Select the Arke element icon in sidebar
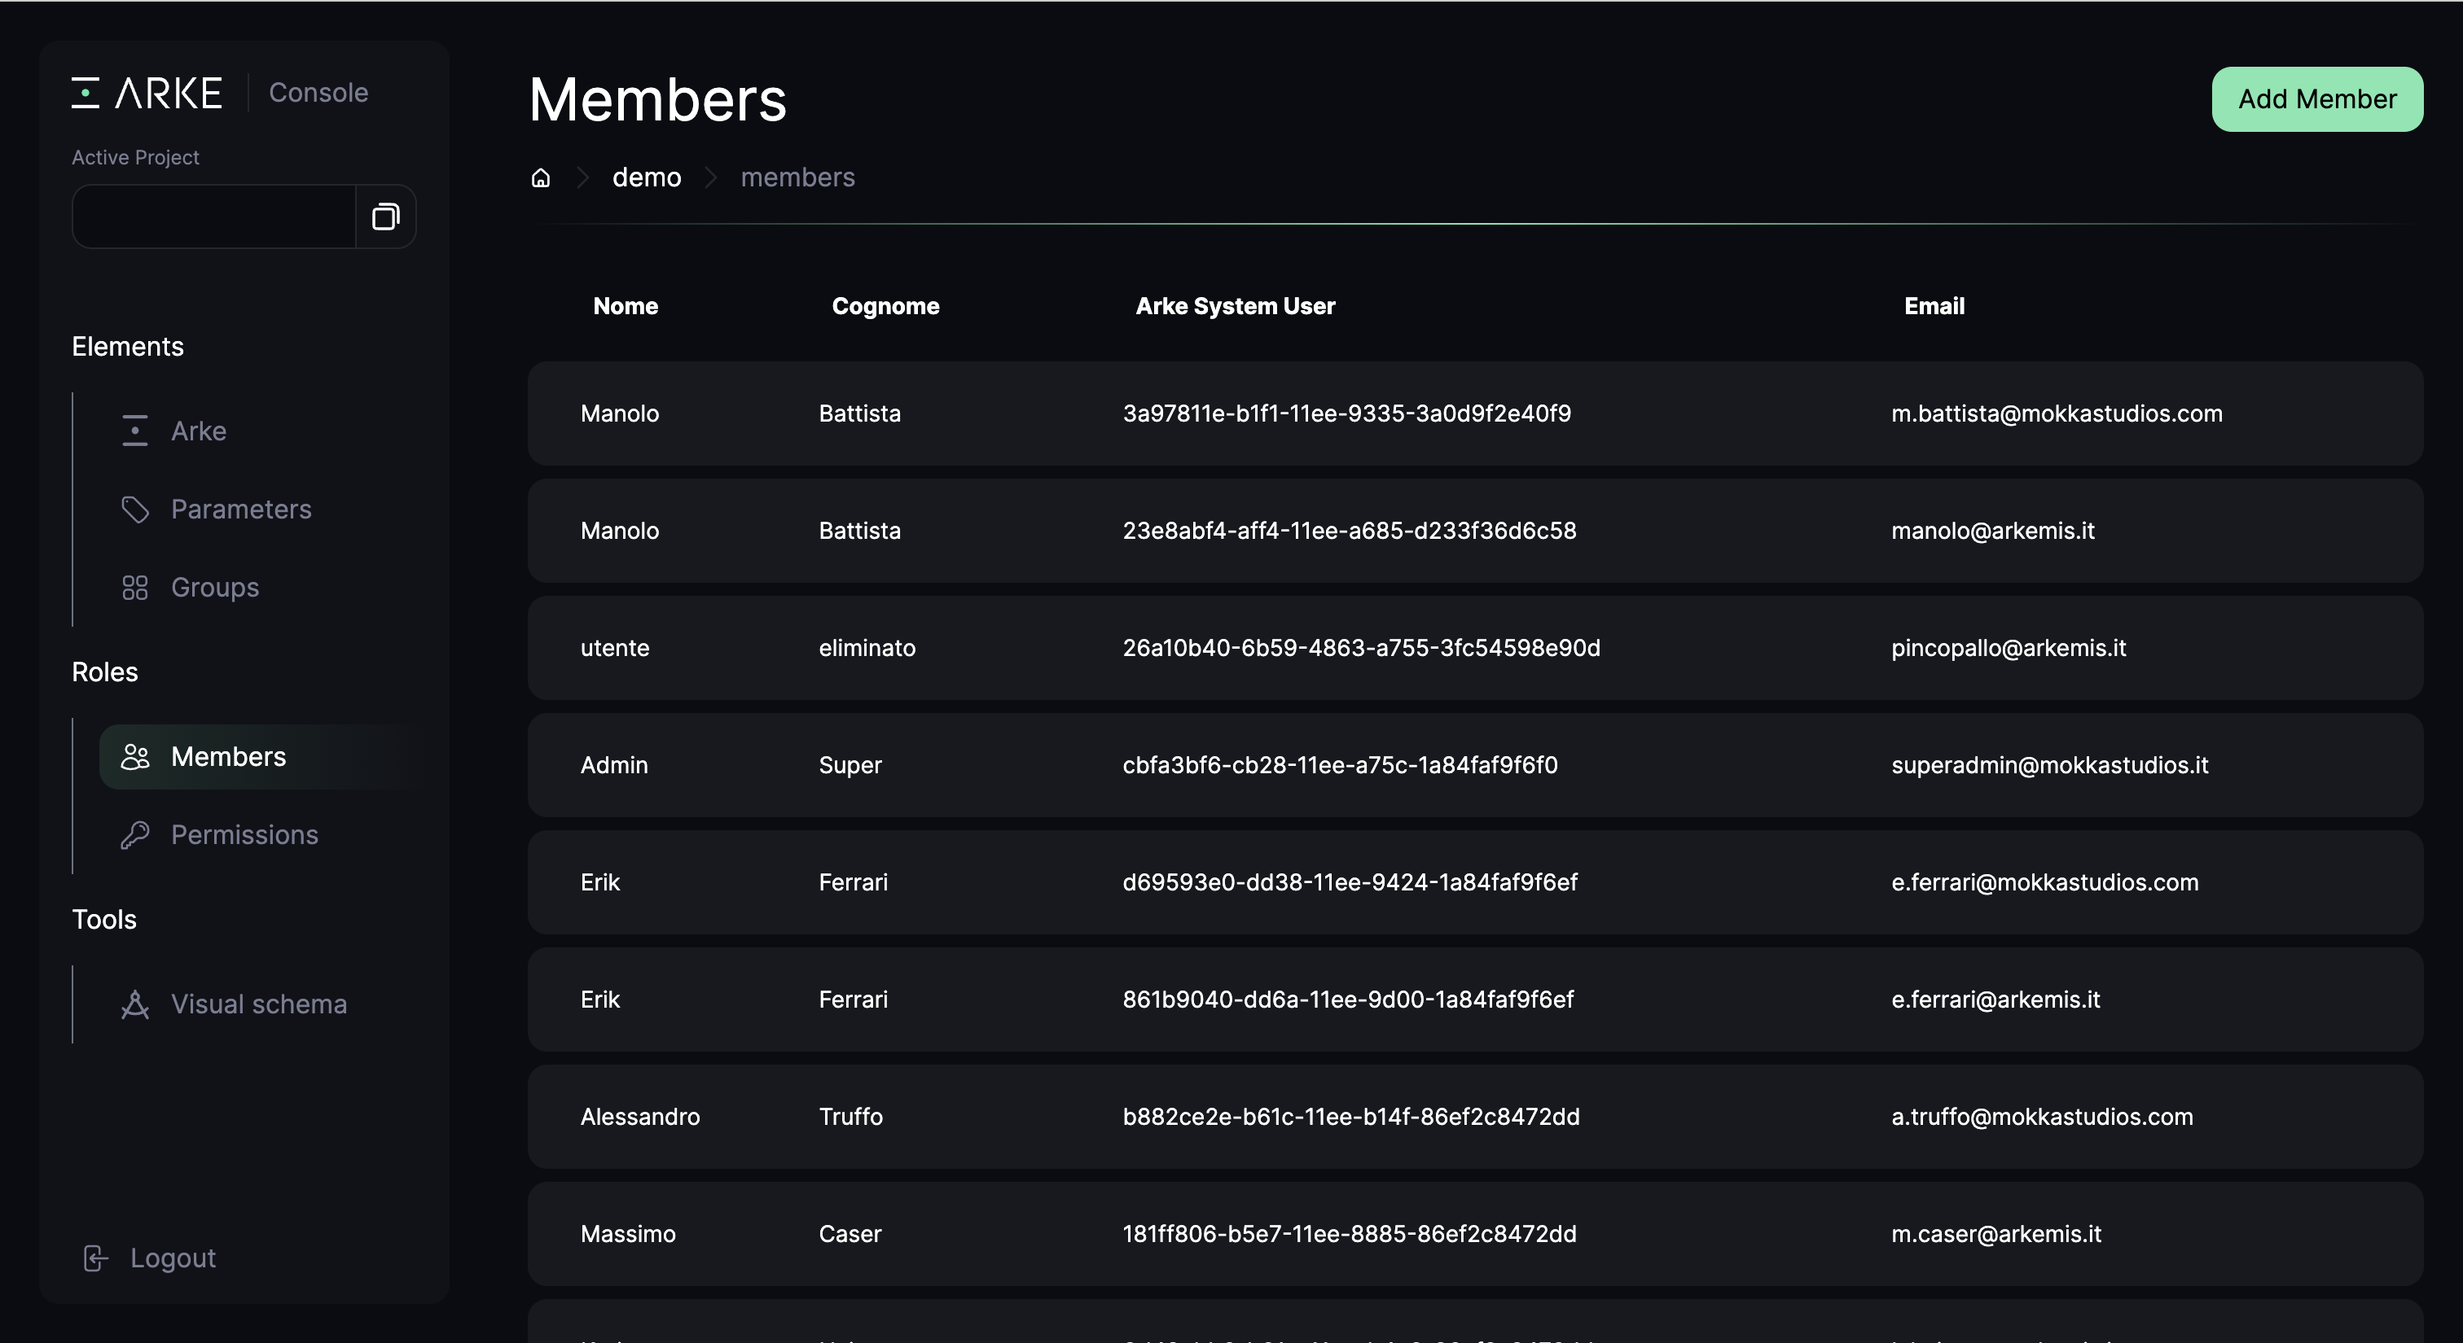 (134, 431)
